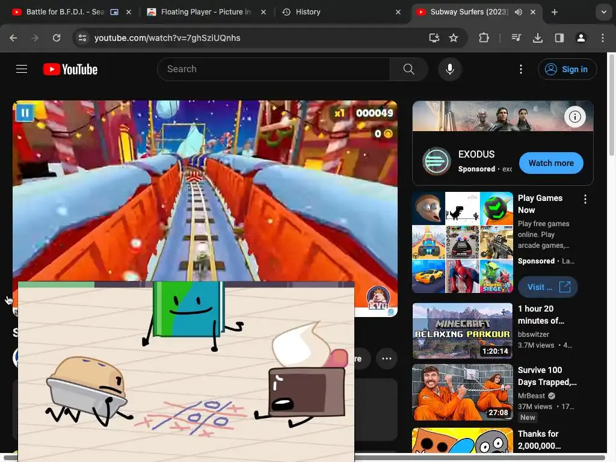
Task: Open a new browser tab
Action: pyautogui.click(x=554, y=12)
